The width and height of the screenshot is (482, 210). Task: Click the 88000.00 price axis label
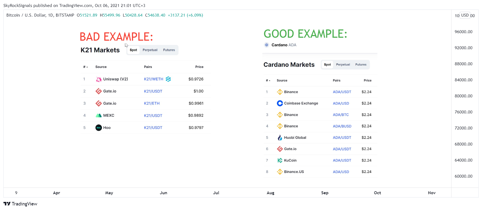(464, 64)
